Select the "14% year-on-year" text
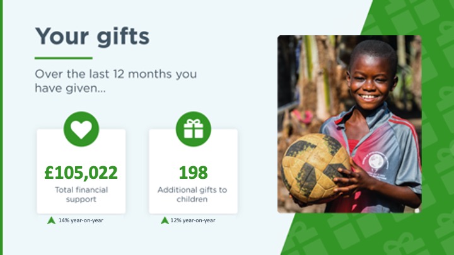 point(81,220)
